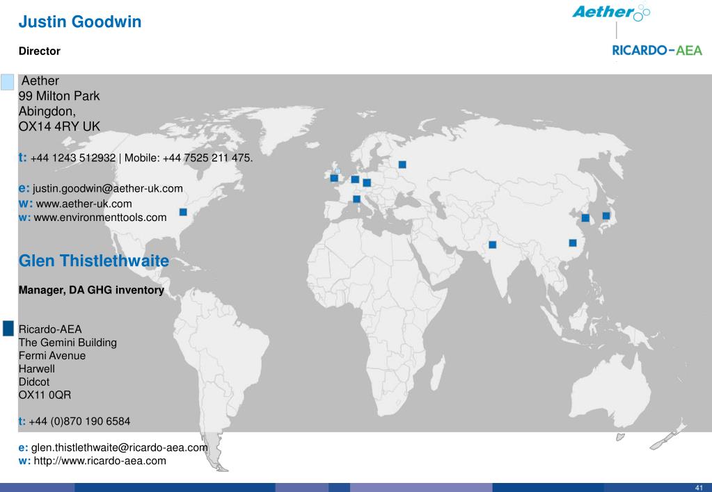Click the mobile number +44 7525 211 475
This screenshot has width=712, height=492.
pyautogui.click(x=207, y=158)
